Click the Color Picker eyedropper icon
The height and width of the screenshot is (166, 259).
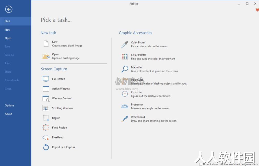(125, 44)
